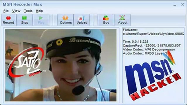187x105 pixels.
Task: Stop the recording with Stop button
Action: click(x=25, y=20)
